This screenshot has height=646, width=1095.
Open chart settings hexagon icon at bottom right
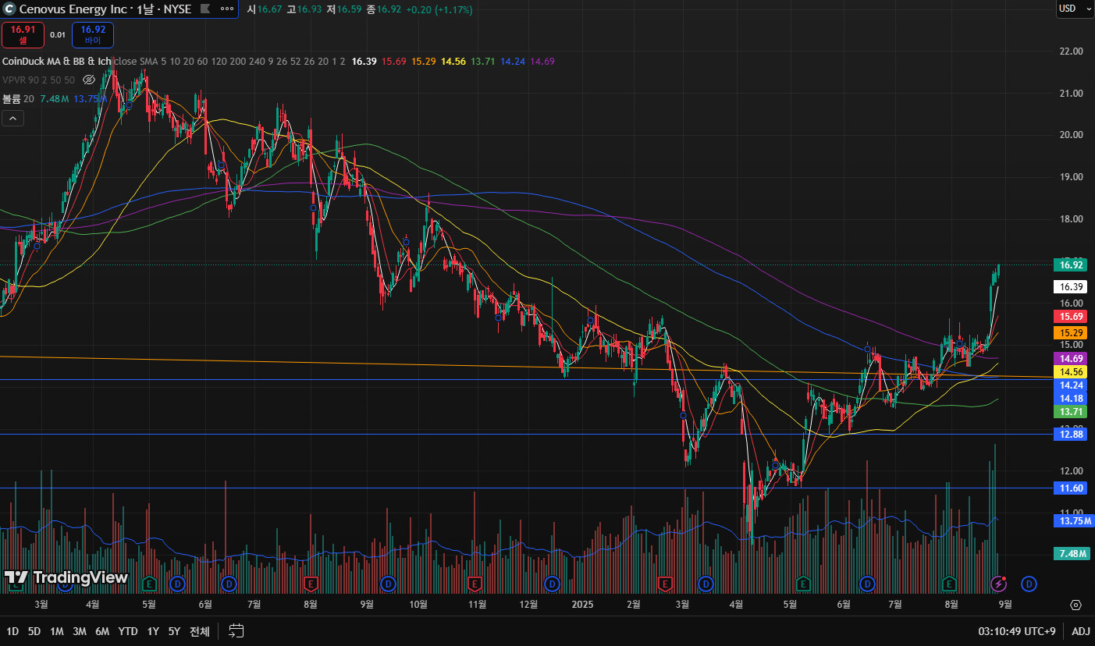click(x=1075, y=605)
